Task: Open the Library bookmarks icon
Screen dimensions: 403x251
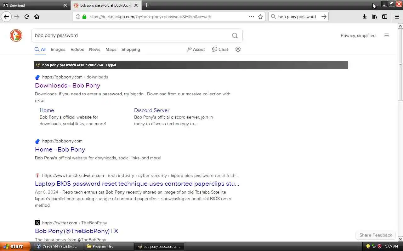Action: coord(375,17)
